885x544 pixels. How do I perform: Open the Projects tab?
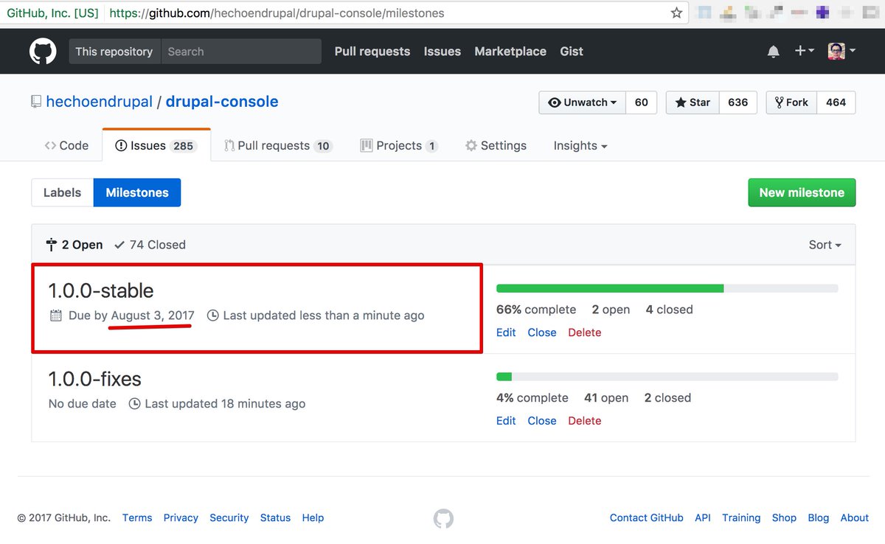(x=399, y=145)
